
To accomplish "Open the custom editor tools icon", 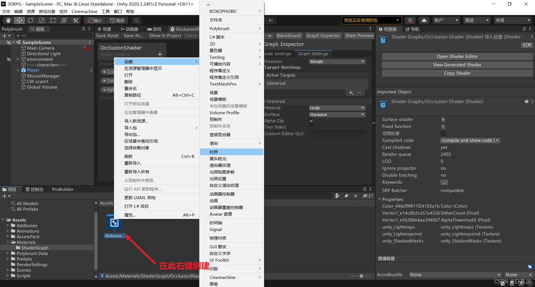I will click(x=75, y=20).
